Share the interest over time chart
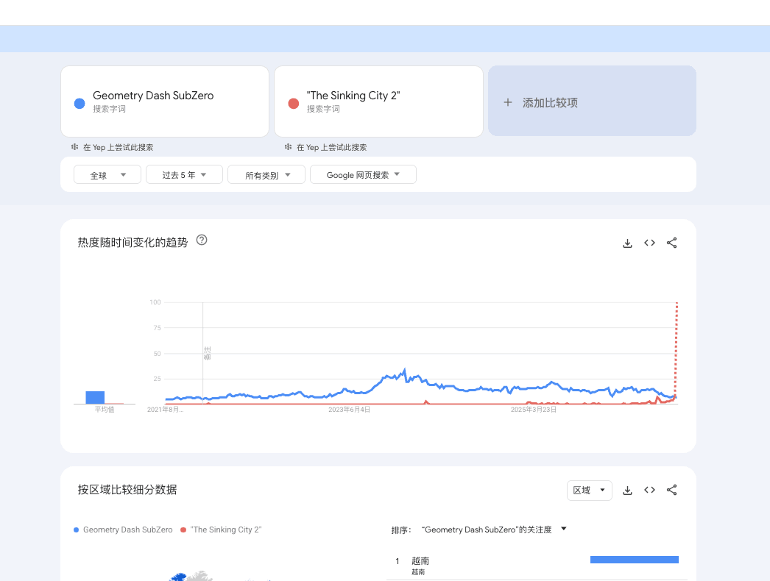Image resolution: width=770 pixels, height=581 pixels. (672, 243)
